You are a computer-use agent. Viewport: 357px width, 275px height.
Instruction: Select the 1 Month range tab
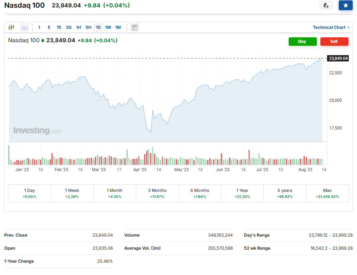[115, 193]
